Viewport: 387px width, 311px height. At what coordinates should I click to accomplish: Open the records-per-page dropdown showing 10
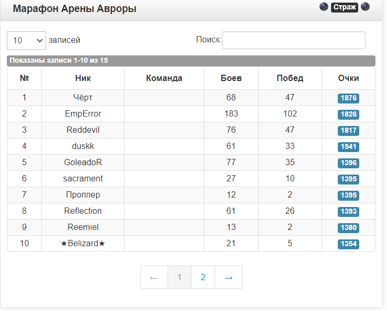pos(26,40)
